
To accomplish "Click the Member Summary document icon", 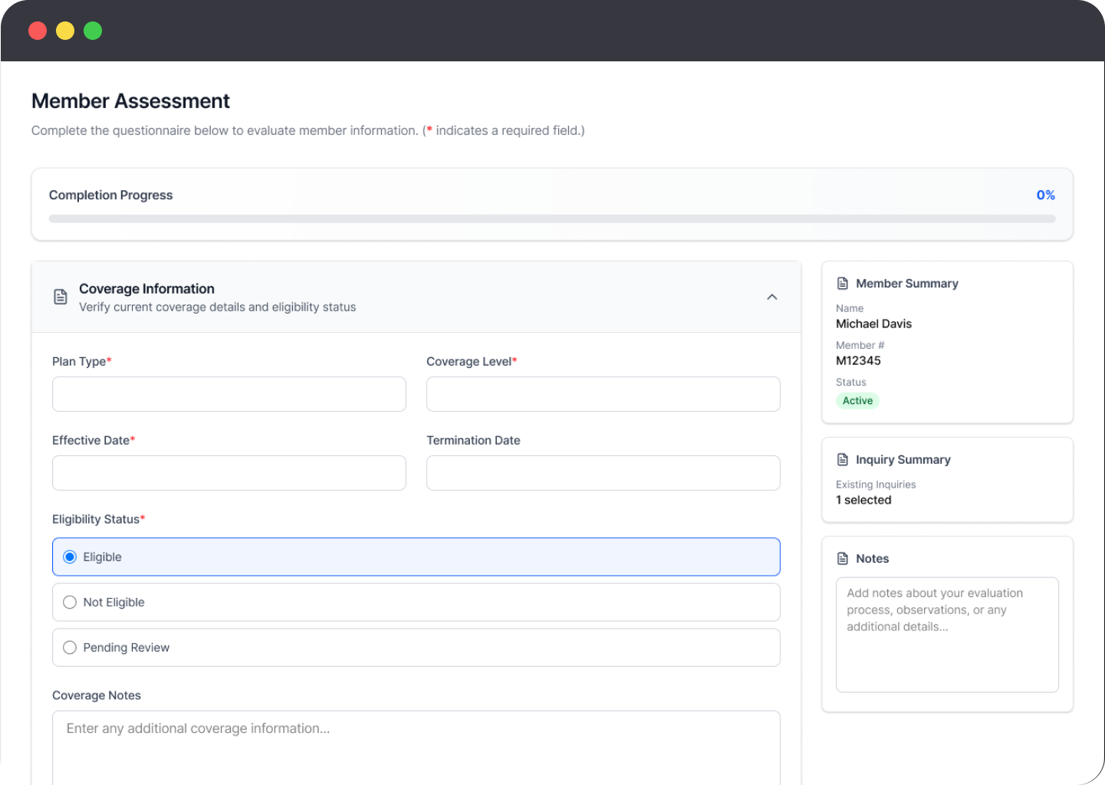I will point(843,284).
